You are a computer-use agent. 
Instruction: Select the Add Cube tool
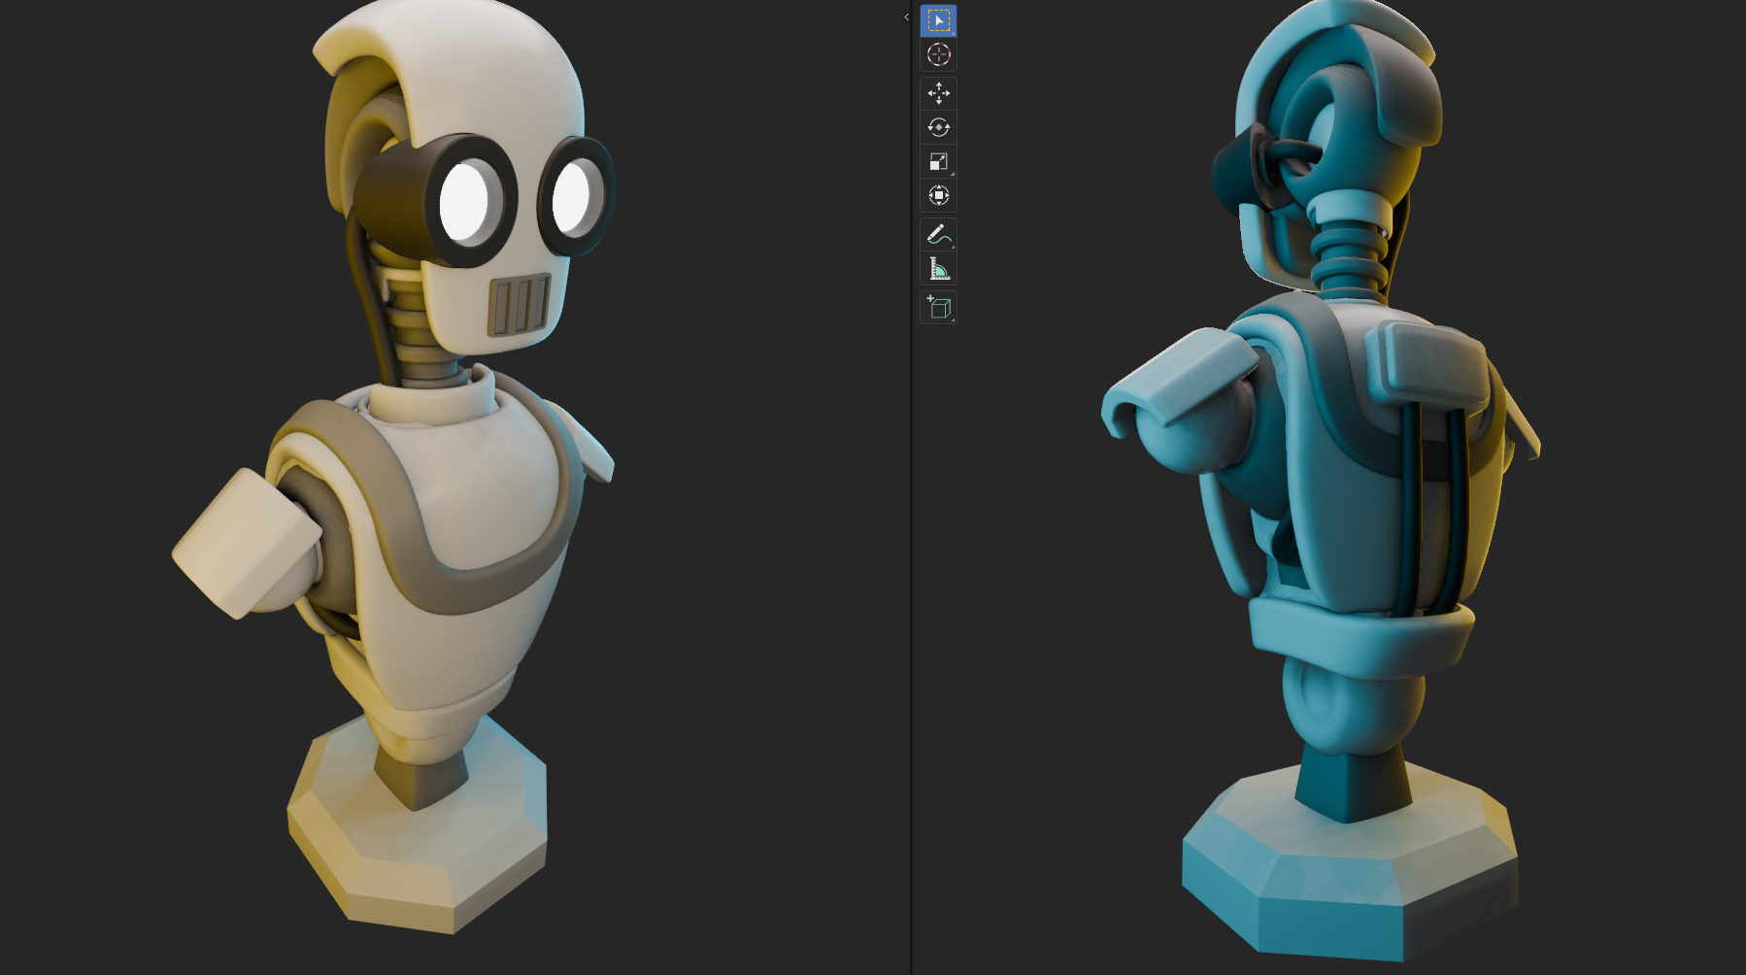tap(938, 307)
